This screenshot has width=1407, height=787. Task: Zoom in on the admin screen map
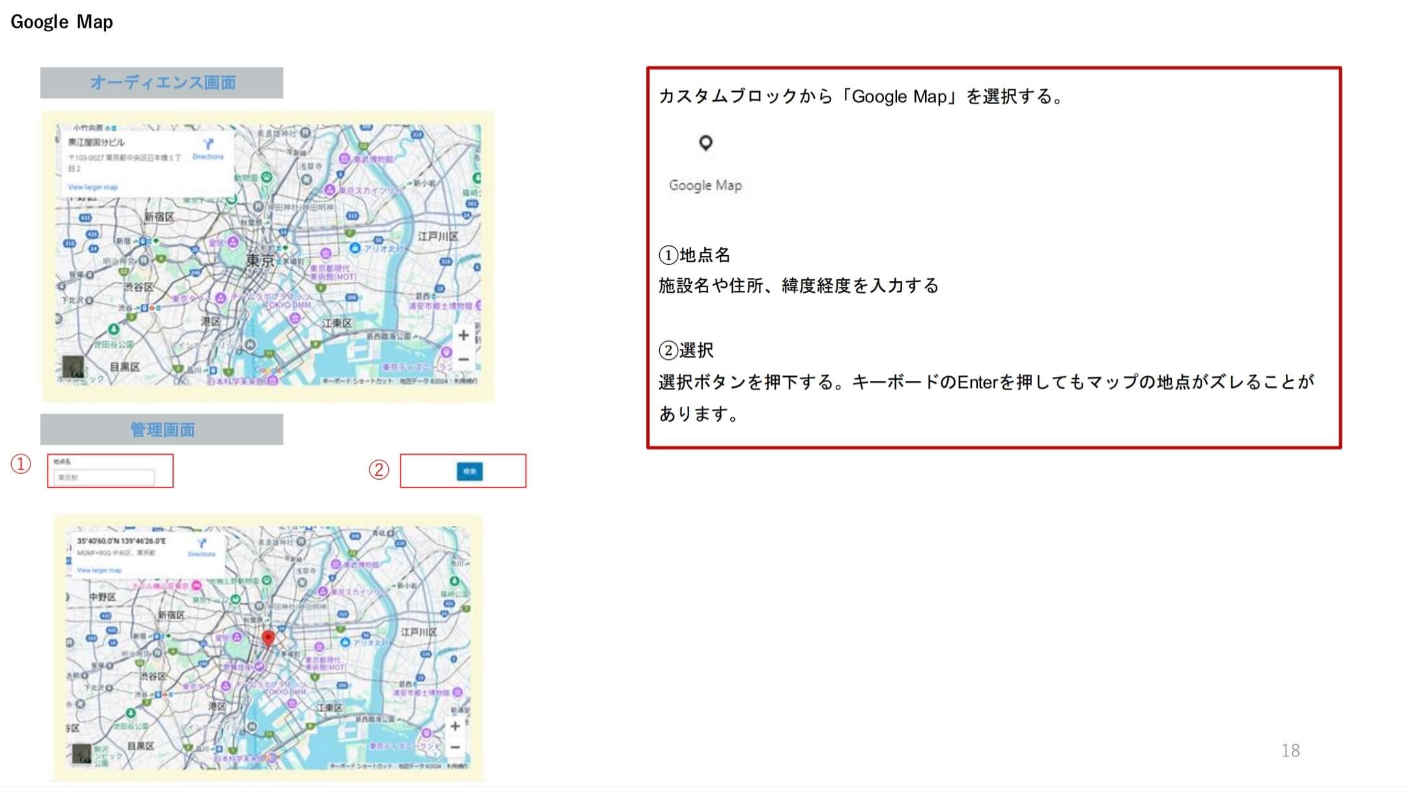[x=455, y=726]
